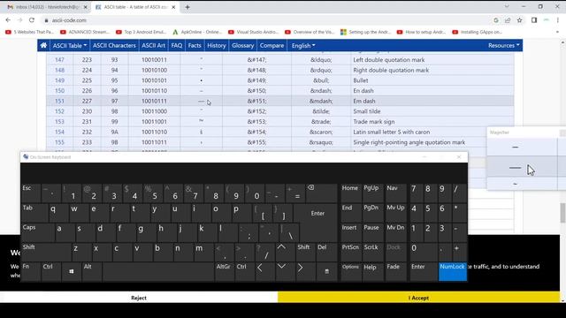Toggle the left Ctrl key
The width and height of the screenshot is (566, 318).
click(51, 271)
